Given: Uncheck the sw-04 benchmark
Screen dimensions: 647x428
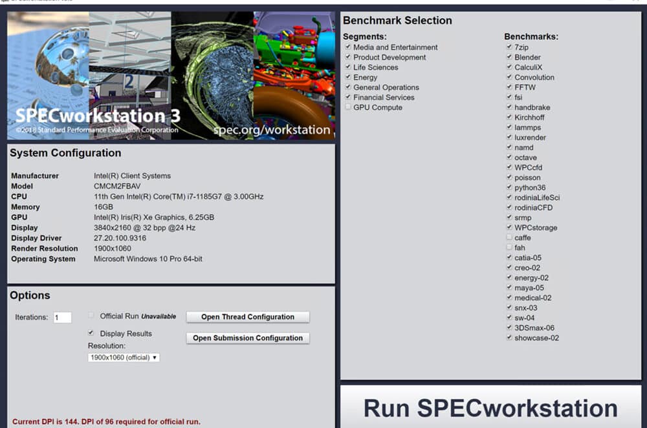Looking at the screenshot, I should pos(509,318).
